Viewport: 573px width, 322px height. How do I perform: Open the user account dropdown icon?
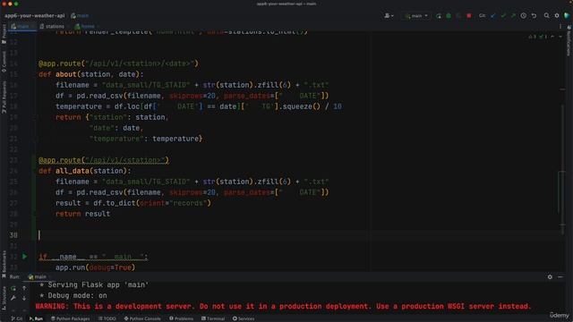[389, 16]
